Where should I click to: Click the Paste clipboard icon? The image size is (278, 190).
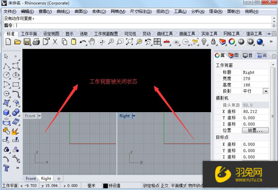coord(73,42)
